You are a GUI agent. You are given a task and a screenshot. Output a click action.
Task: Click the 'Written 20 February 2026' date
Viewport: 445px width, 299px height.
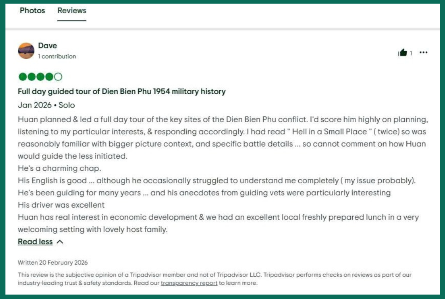[x=53, y=263]
